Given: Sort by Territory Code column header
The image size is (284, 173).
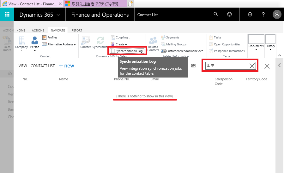Looking at the screenshot, I should 256,79.
